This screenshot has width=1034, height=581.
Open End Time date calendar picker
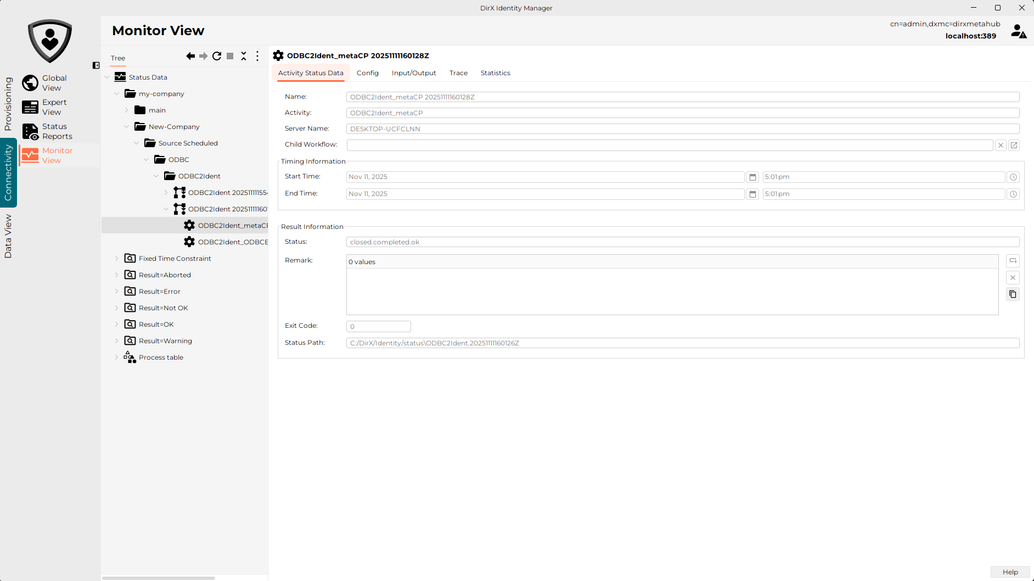coord(753,194)
